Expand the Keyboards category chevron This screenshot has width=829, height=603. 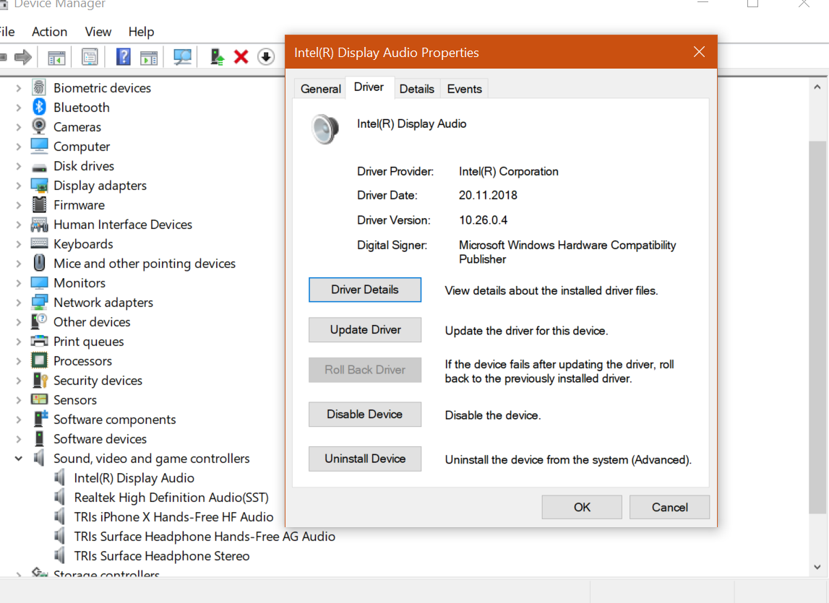click(x=19, y=243)
